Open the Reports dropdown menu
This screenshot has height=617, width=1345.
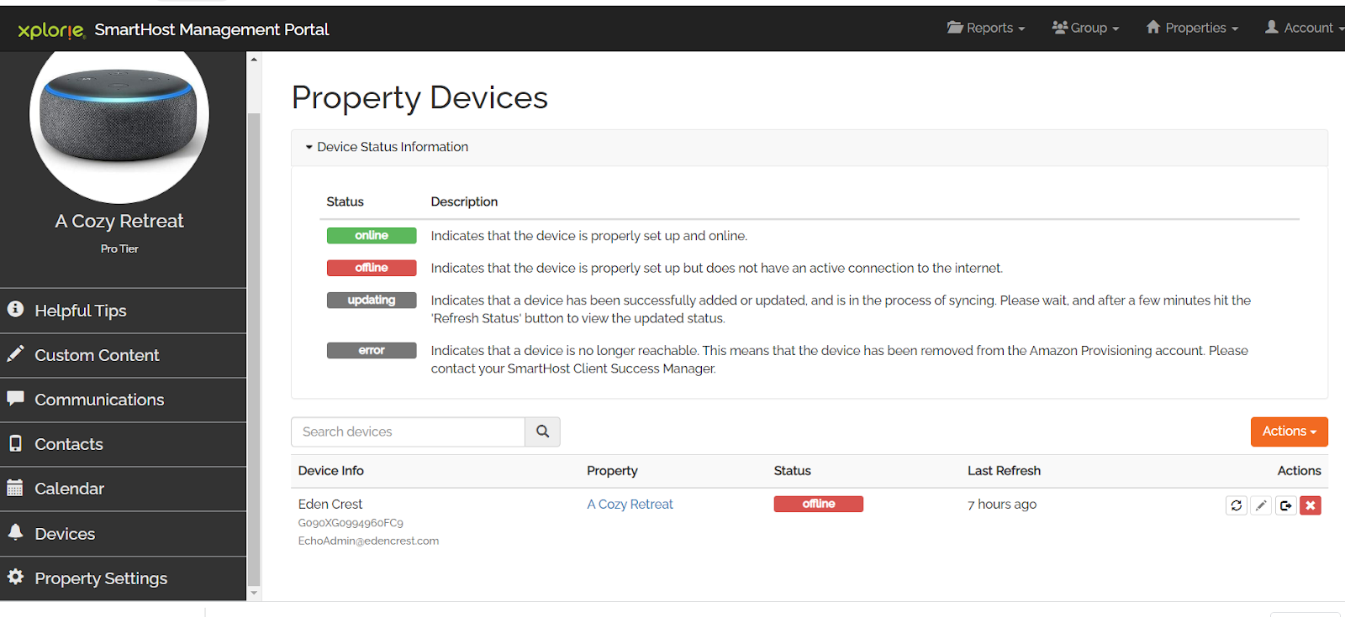[x=986, y=28]
